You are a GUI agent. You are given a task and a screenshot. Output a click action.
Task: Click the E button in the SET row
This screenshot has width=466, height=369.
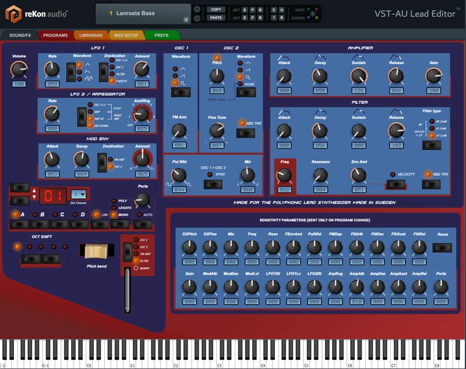coord(245,18)
